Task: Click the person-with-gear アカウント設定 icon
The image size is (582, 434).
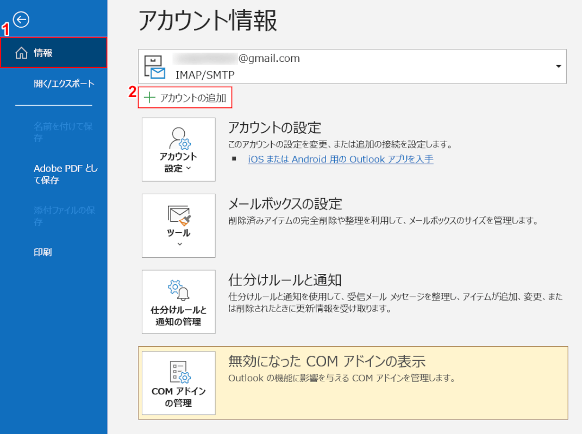Action: pyautogui.click(x=179, y=138)
